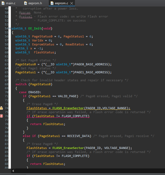Switch to the main.c editor tab
165x175 pixels.
[x=9, y=3]
